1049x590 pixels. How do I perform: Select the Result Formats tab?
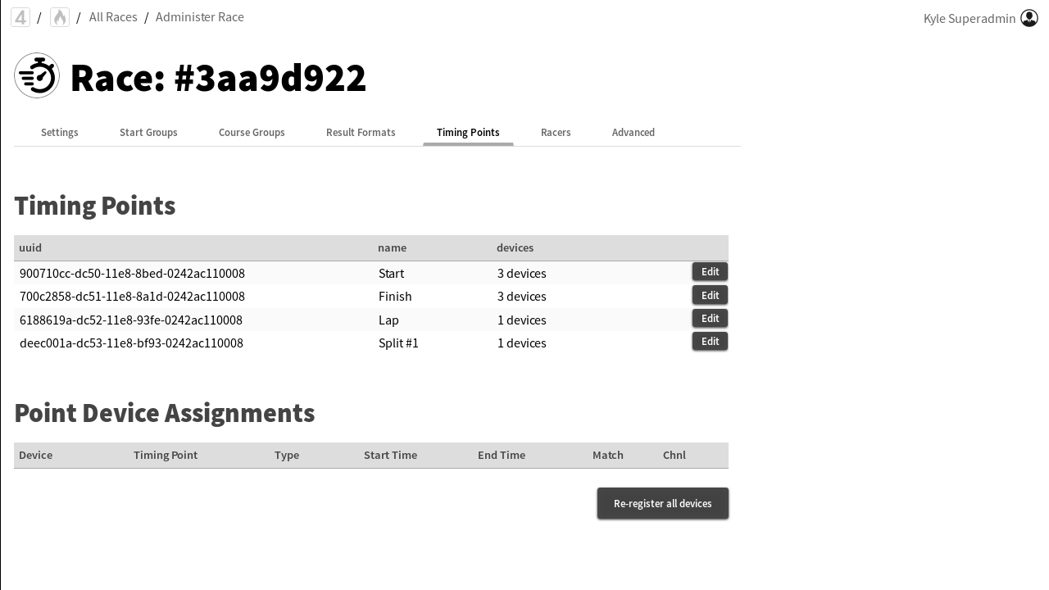(x=361, y=133)
